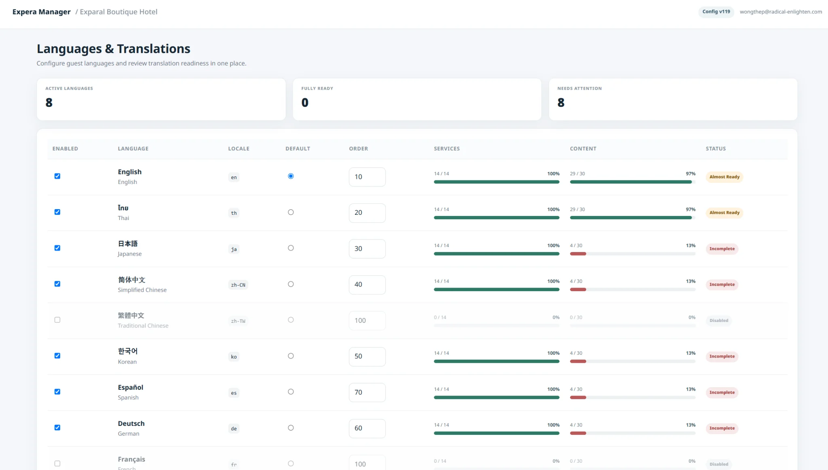Enable the Traditional Chinese checkbox
Viewport: 828px width, 470px height.
[57, 320]
